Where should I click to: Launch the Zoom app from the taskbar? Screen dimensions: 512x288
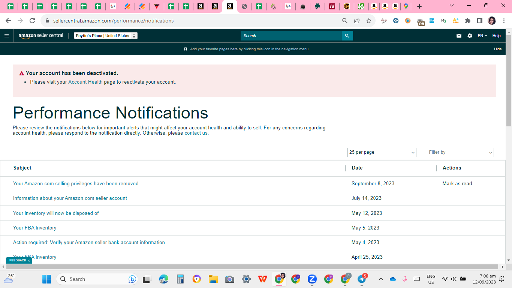point(312,279)
